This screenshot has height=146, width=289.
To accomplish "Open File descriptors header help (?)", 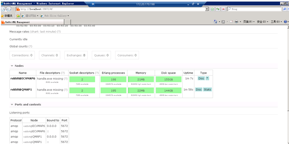I will coord(63,73).
